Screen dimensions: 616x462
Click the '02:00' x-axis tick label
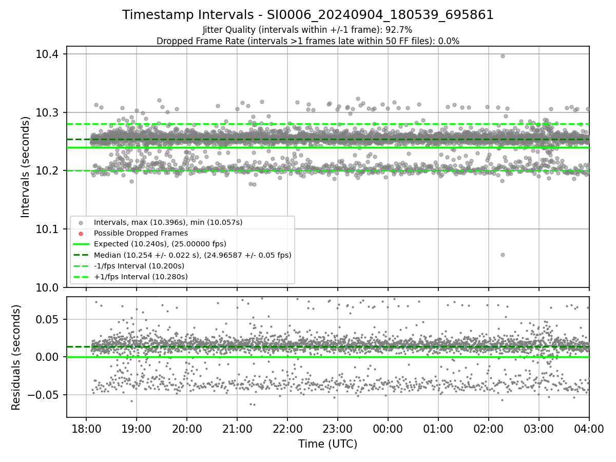point(488,429)
